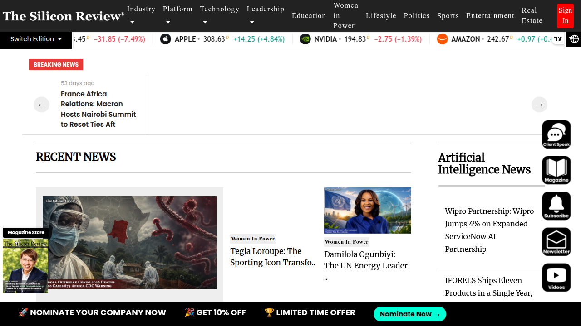
Task: Click NOMINATE YOUR COMPANY NOW text
Action: pos(98,312)
